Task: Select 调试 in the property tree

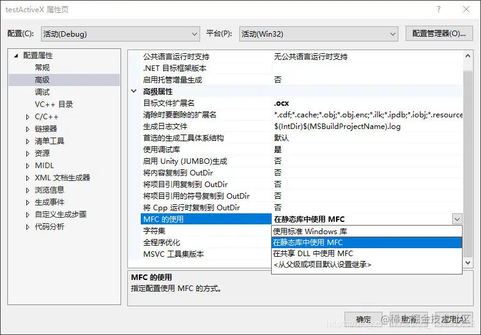Action: coord(42,92)
